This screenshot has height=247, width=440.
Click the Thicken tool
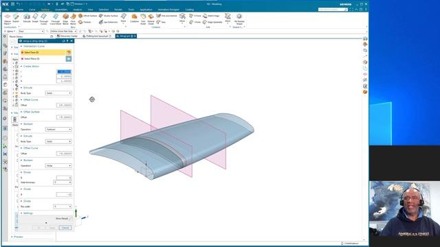coord(85,22)
